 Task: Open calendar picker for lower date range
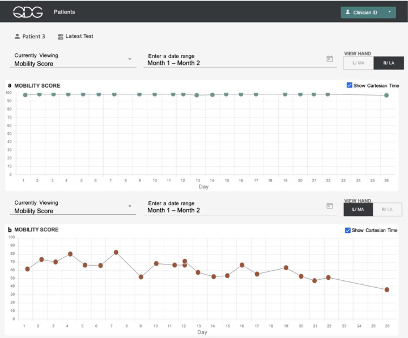pyautogui.click(x=330, y=206)
